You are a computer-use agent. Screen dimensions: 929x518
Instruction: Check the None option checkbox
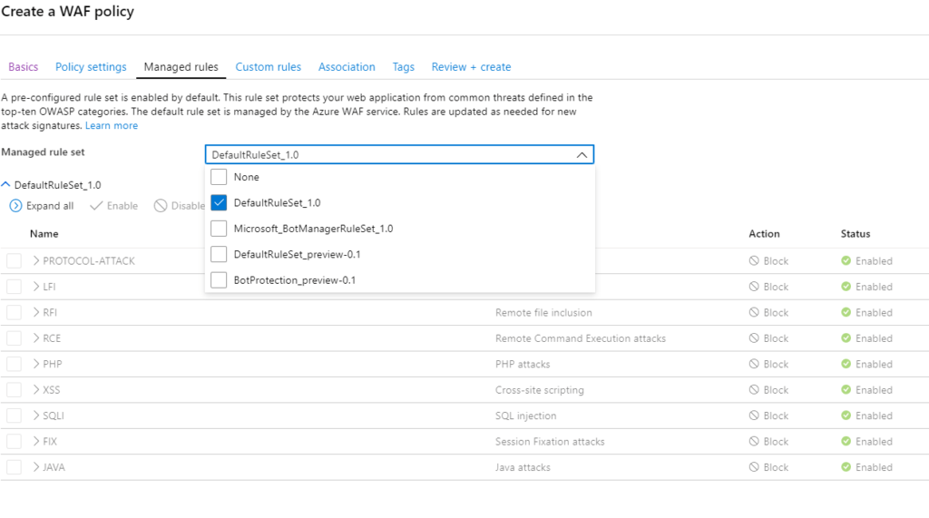219,177
